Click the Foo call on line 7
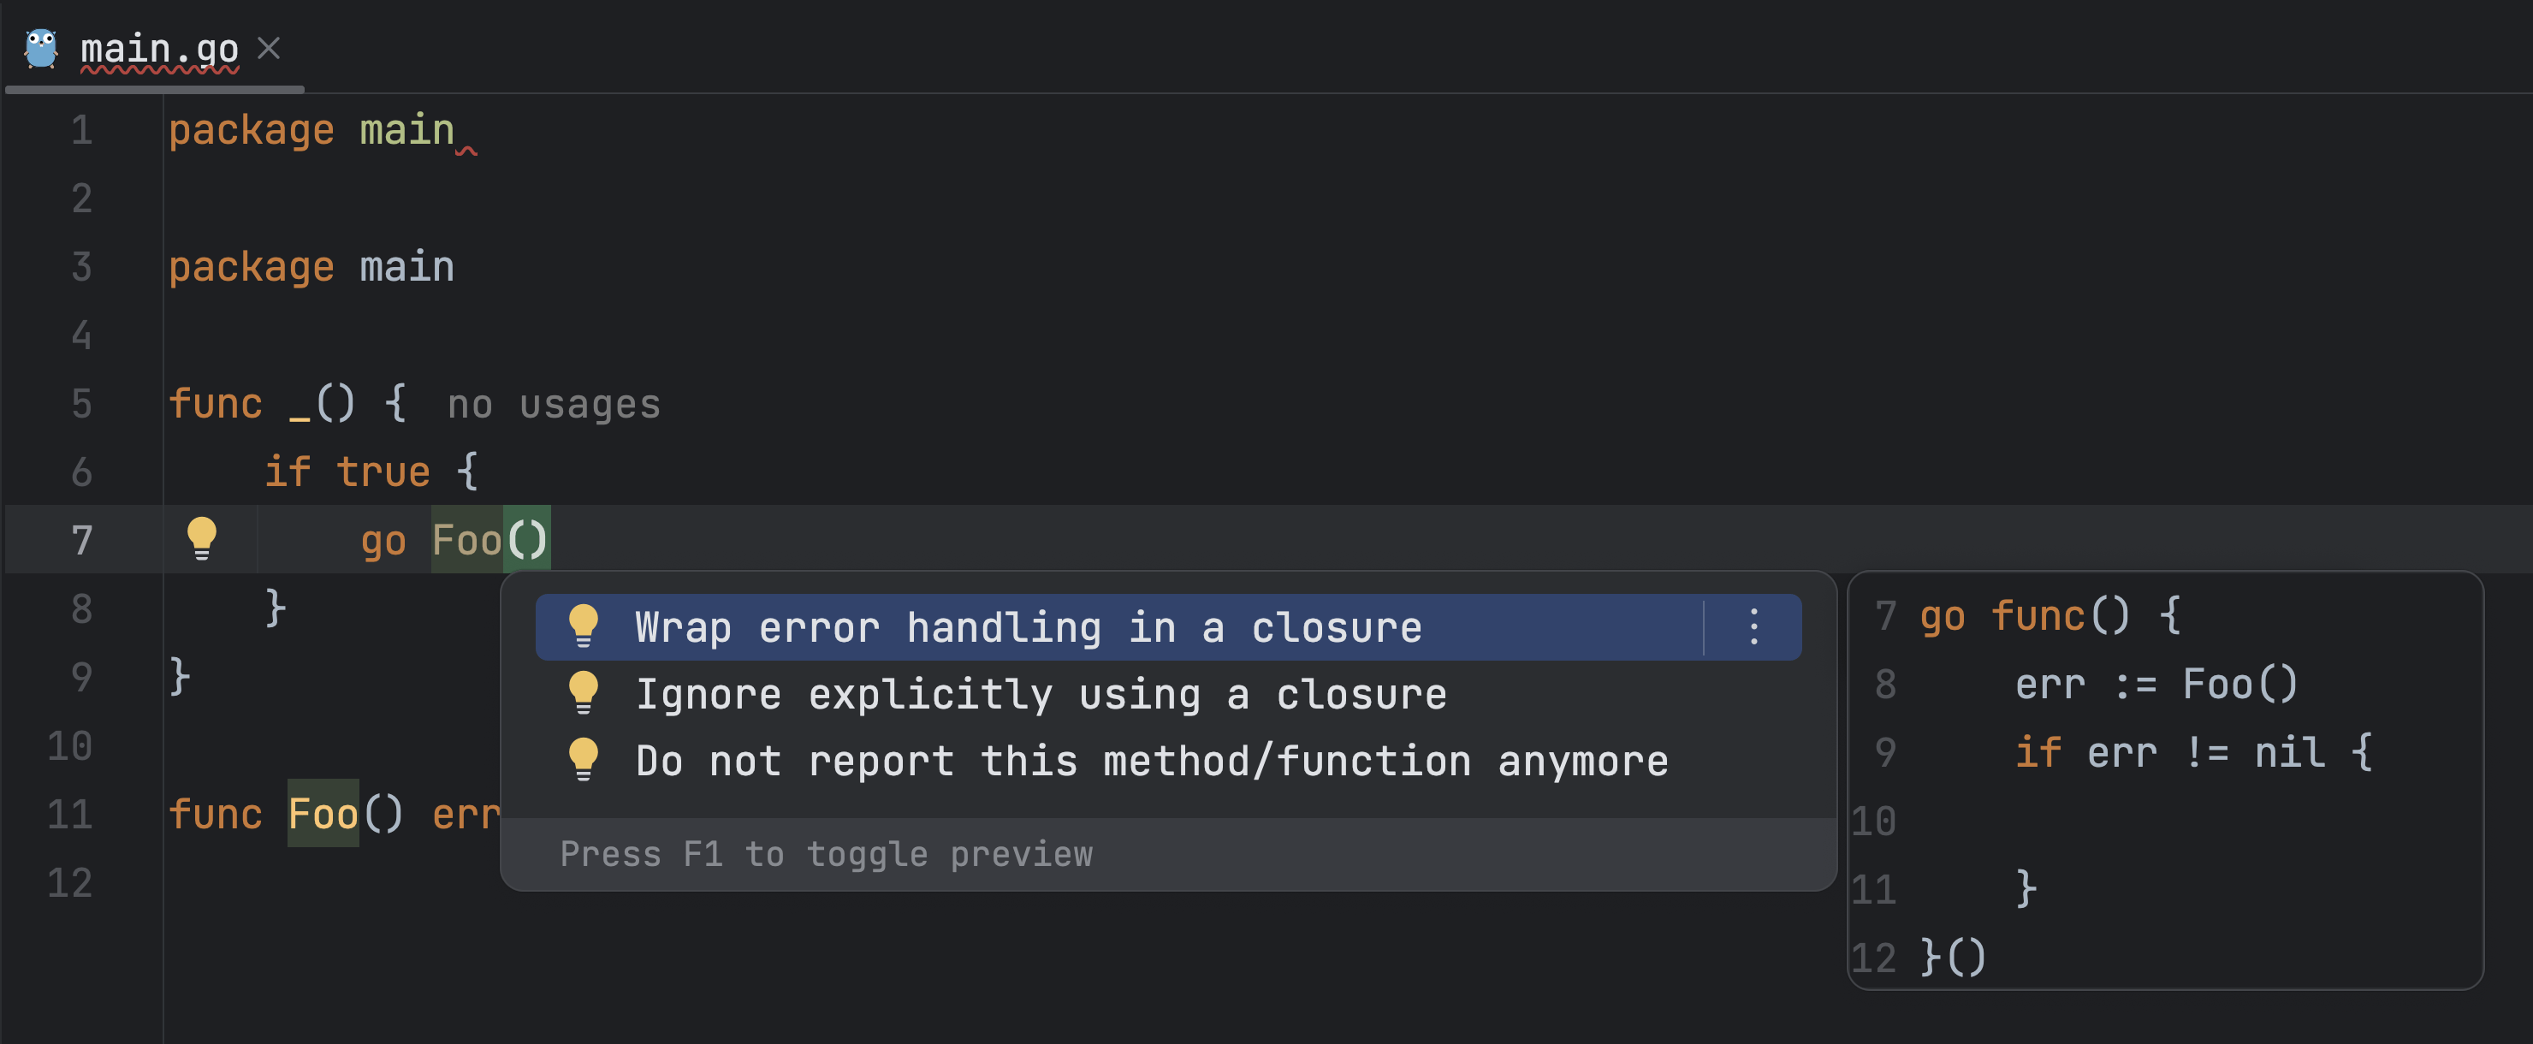This screenshot has width=2533, height=1044. 467,540
